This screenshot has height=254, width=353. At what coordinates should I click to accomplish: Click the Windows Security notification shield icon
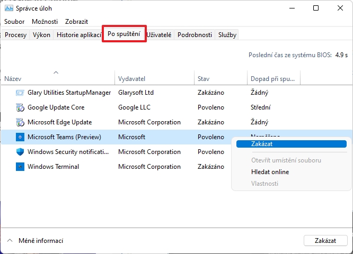pyautogui.click(x=20, y=152)
